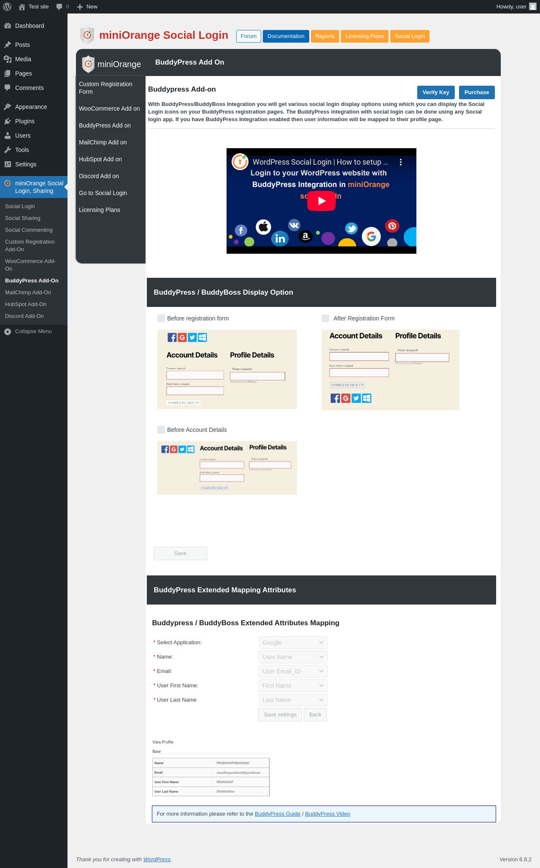Click the Dashboard gauge icon
Viewport: 540px width, 868px height.
[x=8, y=26]
